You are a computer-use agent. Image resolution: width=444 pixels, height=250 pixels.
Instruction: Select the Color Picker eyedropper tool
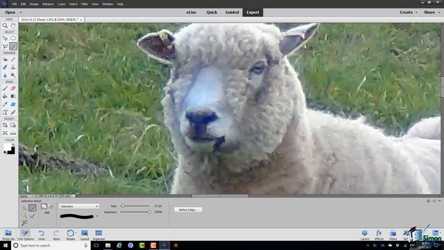pos(5,104)
